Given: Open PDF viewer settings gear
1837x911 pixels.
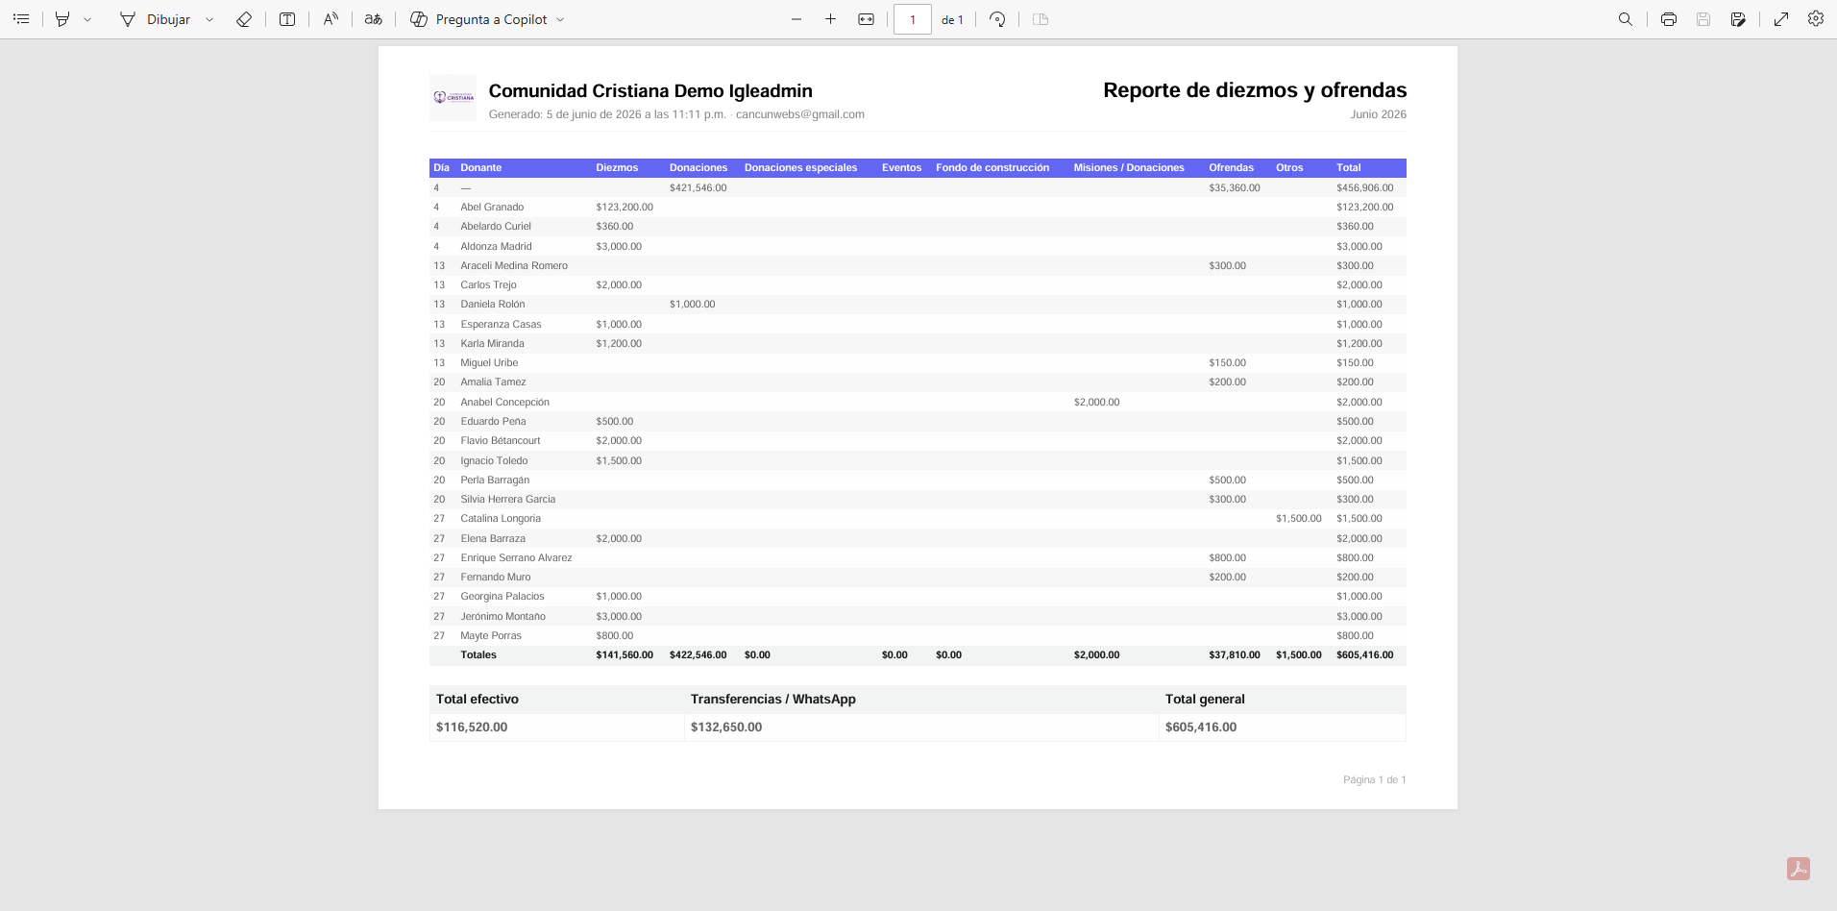Looking at the screenshot, I should 1816,18.
